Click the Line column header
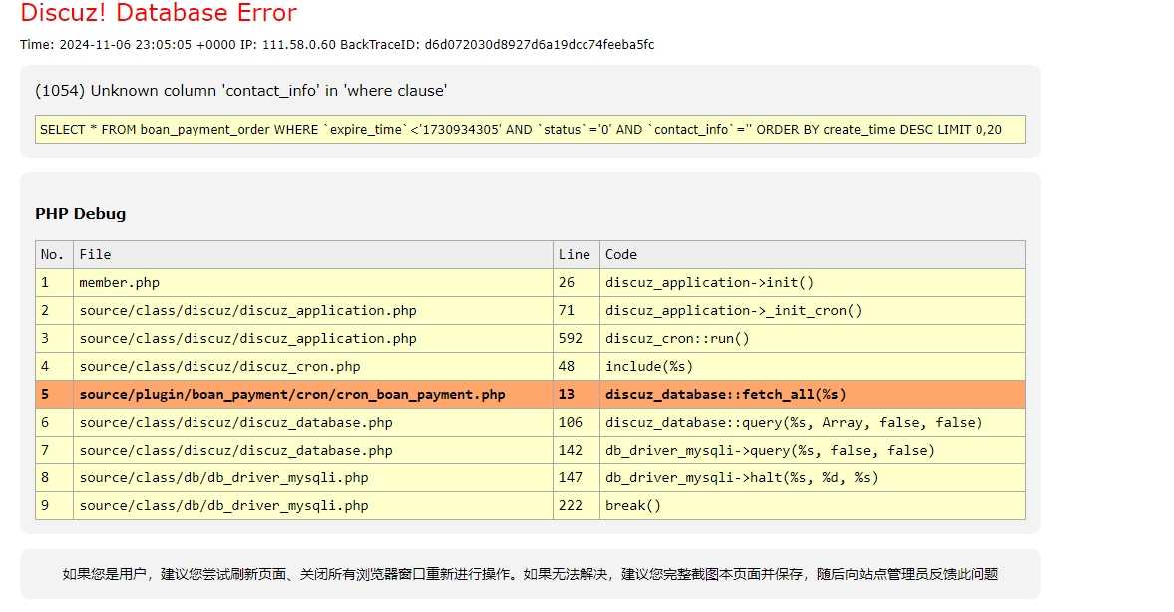The width and height of the screenshot is (1174, 612). pos(573,255)
